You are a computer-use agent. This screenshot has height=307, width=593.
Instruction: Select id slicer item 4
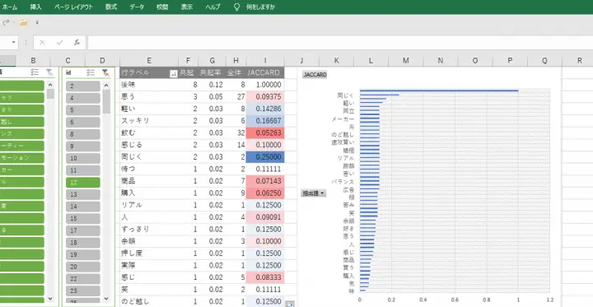[83, 98]
